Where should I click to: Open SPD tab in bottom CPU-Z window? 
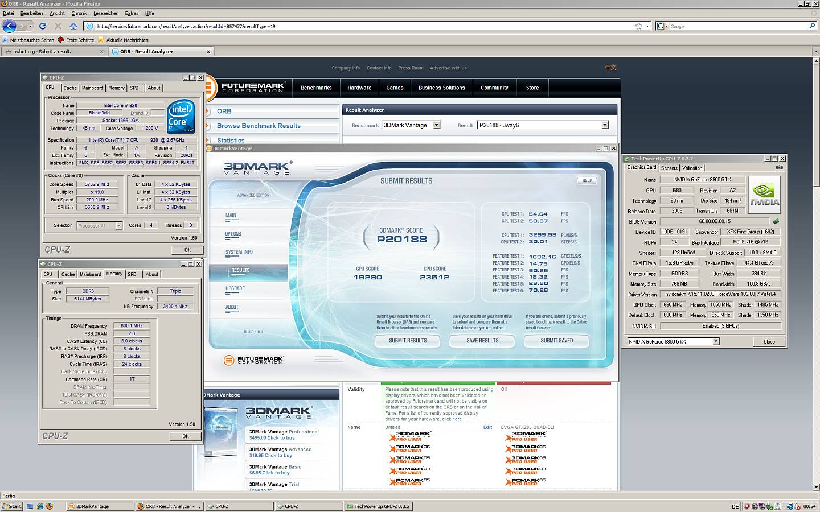pos(132,274)
